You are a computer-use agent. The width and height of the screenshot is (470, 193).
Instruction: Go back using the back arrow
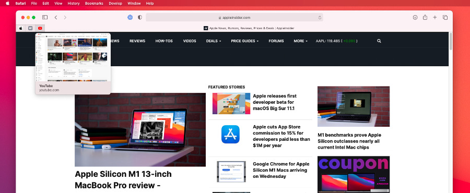click(x=56, y=17)
